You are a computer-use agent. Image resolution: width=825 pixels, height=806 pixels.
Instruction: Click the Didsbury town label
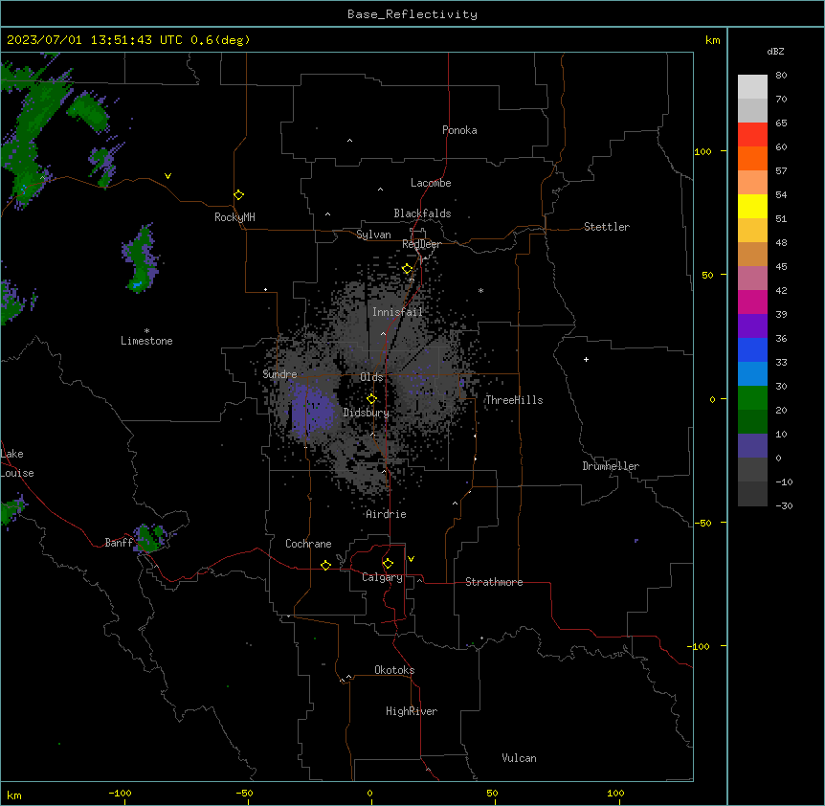pos(367,413)
